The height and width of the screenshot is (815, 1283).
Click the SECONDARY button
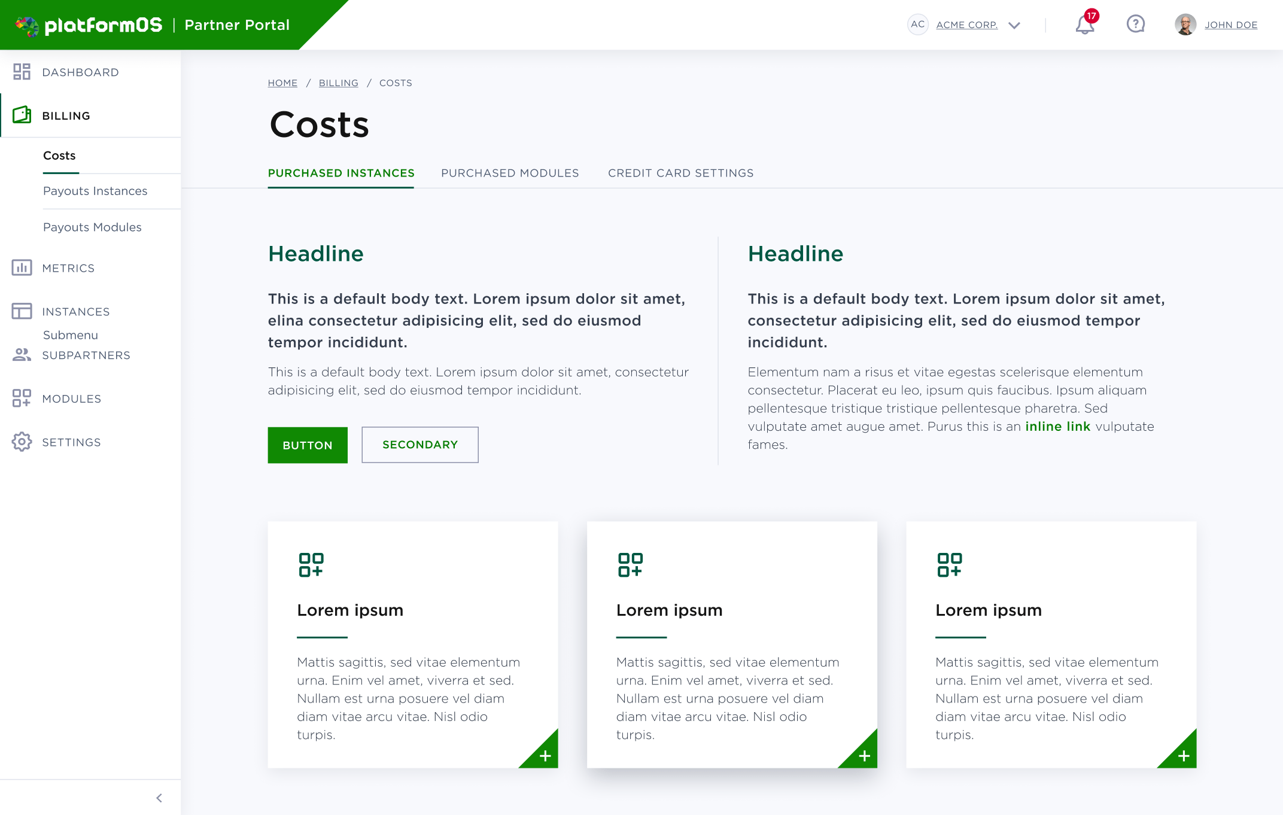[x=419, y=444]
